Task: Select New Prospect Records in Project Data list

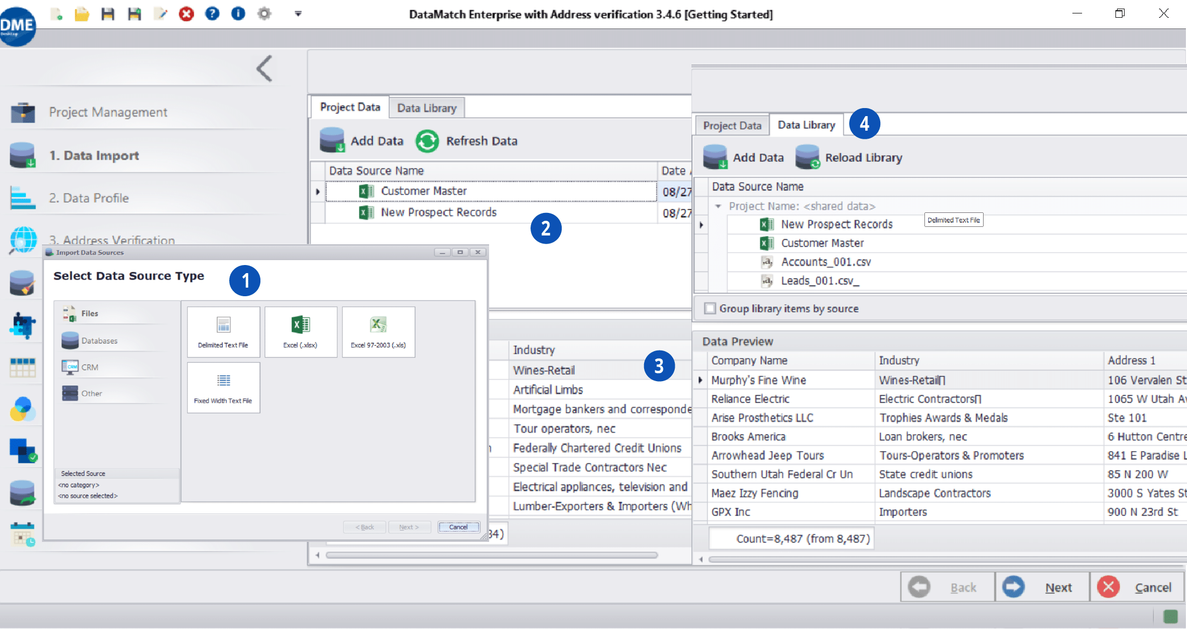Action: (x=491, y=212)
